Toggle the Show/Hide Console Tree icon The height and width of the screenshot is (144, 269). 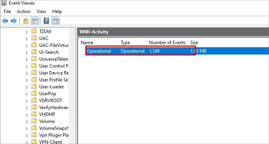[35, 21]
